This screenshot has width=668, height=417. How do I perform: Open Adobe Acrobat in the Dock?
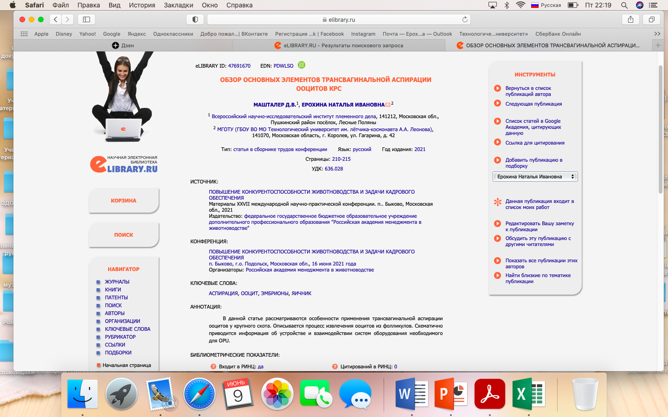point(490,394)
